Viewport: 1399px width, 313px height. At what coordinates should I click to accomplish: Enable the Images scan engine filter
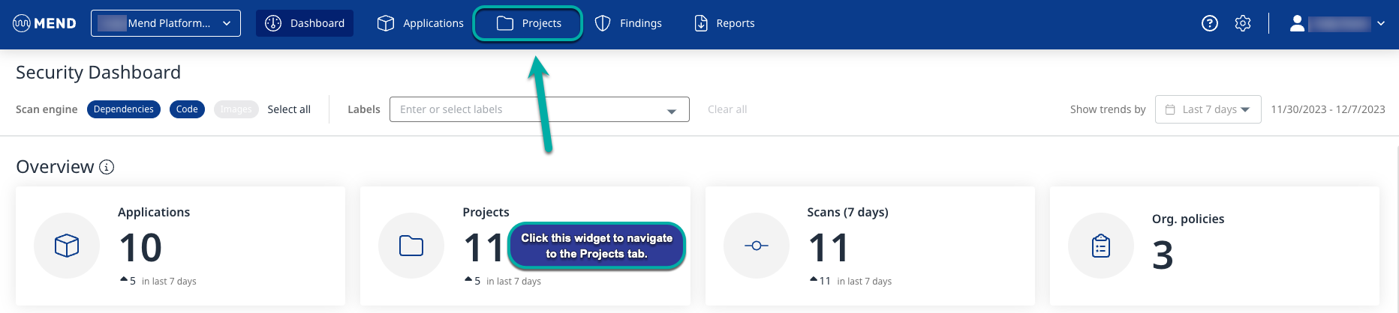[236, 109]
